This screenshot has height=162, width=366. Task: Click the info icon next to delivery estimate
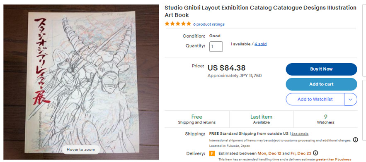(315, 153)
